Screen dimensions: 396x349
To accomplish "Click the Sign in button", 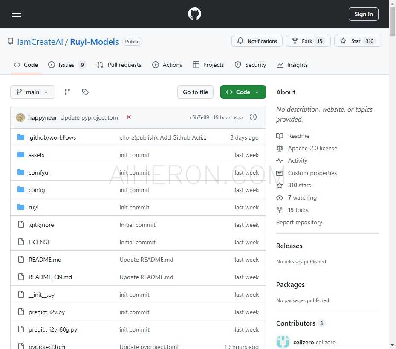I will pyautogui.click(x=363, y=14).
